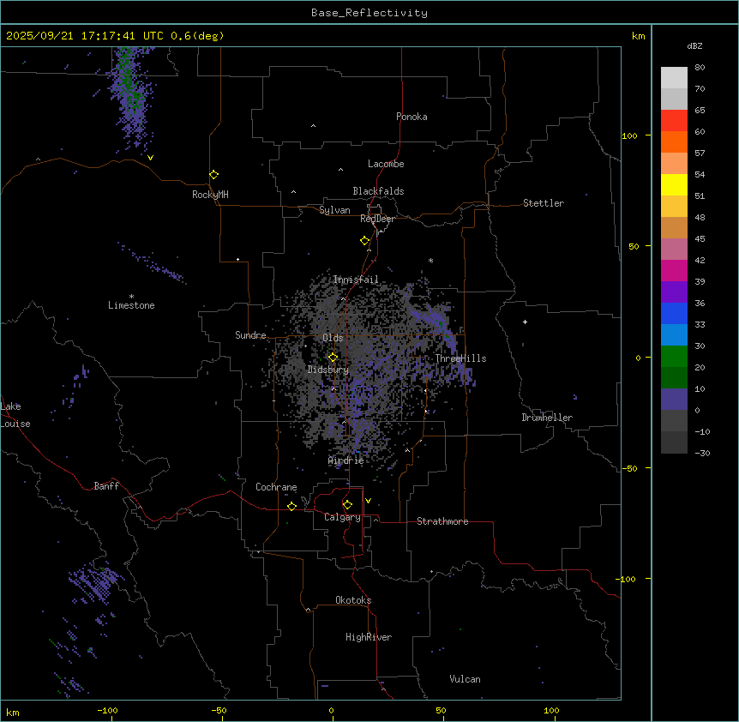Click the Vulcan town label
The image size is (739, 722).
coord(465,679)
